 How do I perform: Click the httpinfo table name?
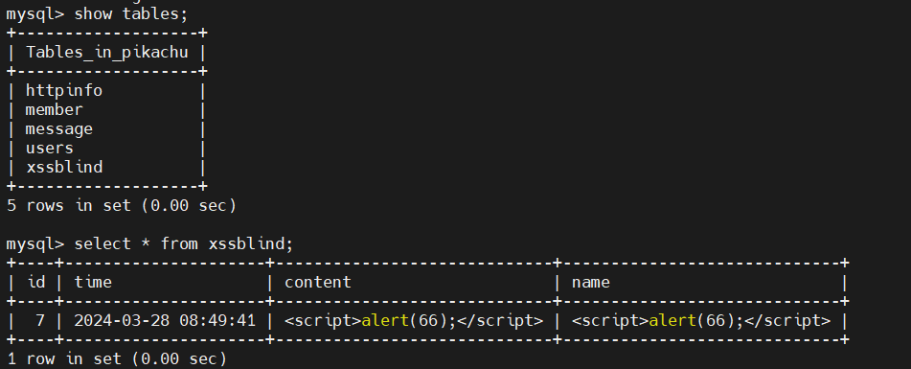64,91
